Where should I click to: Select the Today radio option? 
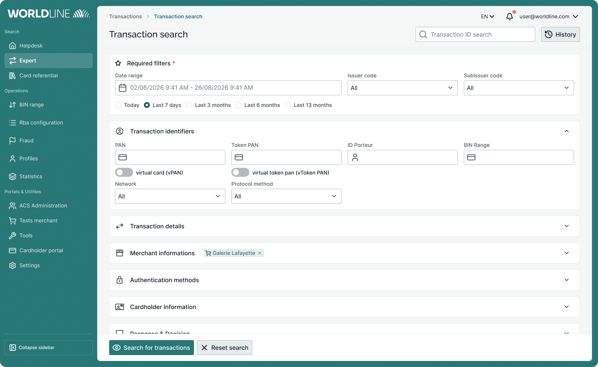pos(118,105)
